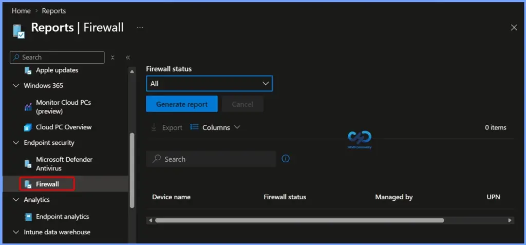526x245 pixels.
Task: Open Microsoft Defender Antivirus report
Action: point(64,164)
